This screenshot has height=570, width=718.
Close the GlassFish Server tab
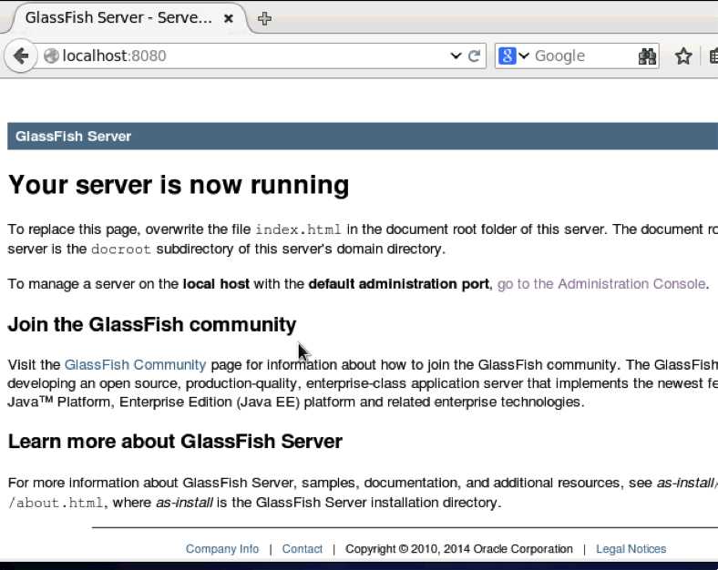click(229, 18)
